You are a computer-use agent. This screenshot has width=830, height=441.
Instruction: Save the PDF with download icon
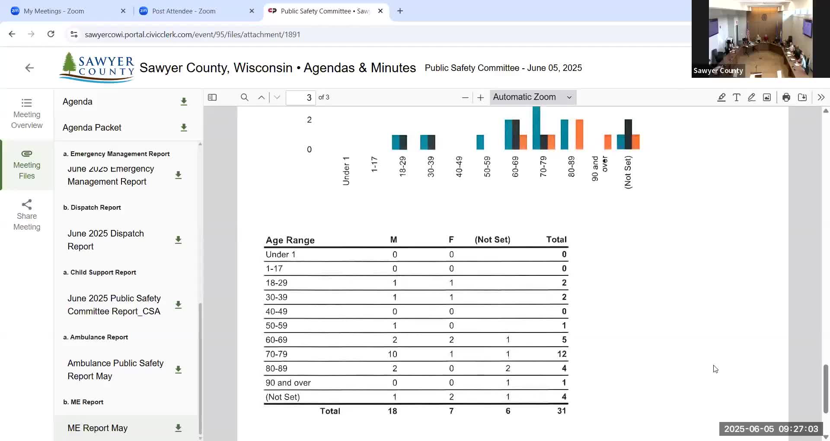click(802, 97)
